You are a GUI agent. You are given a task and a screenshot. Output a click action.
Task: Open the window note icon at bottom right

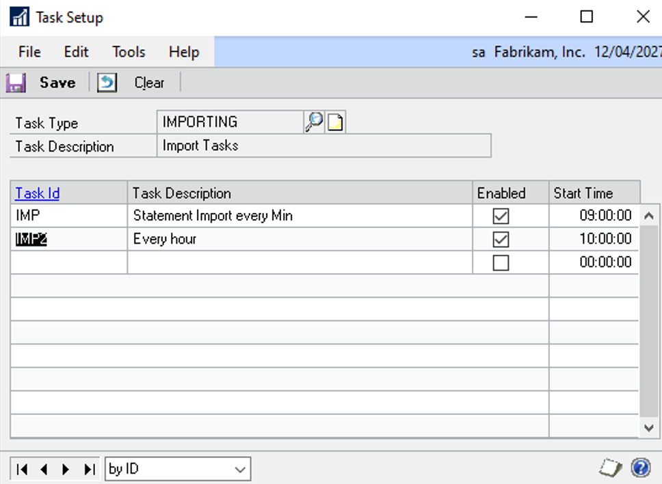click(611, 468)
